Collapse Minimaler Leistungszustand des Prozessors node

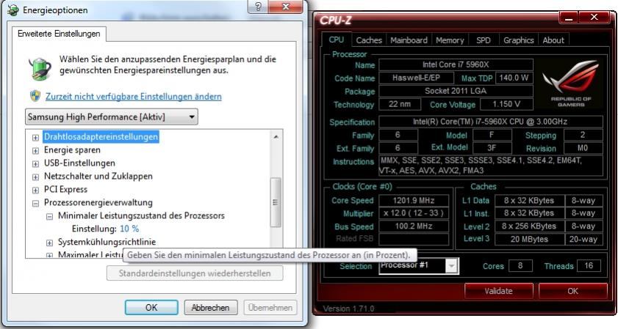pyautogui.click(x=50, y=217)
